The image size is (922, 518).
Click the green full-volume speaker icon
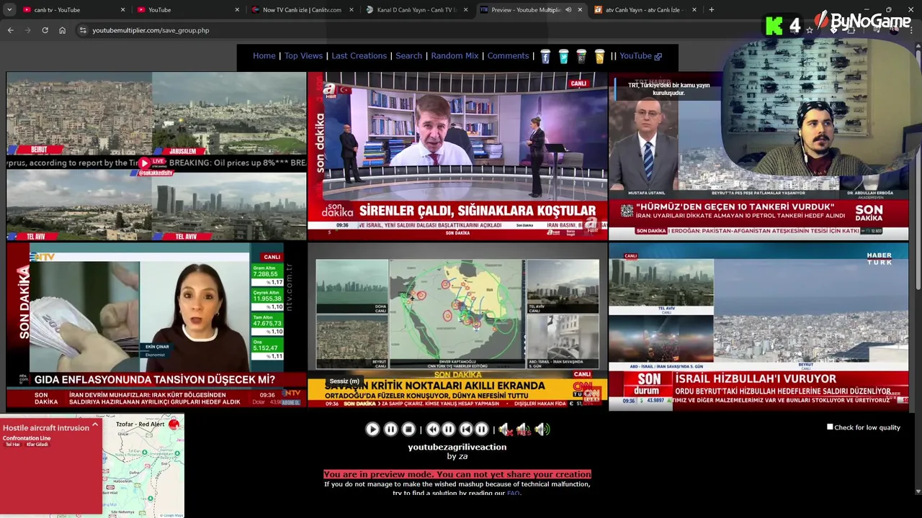click(542, 430)
